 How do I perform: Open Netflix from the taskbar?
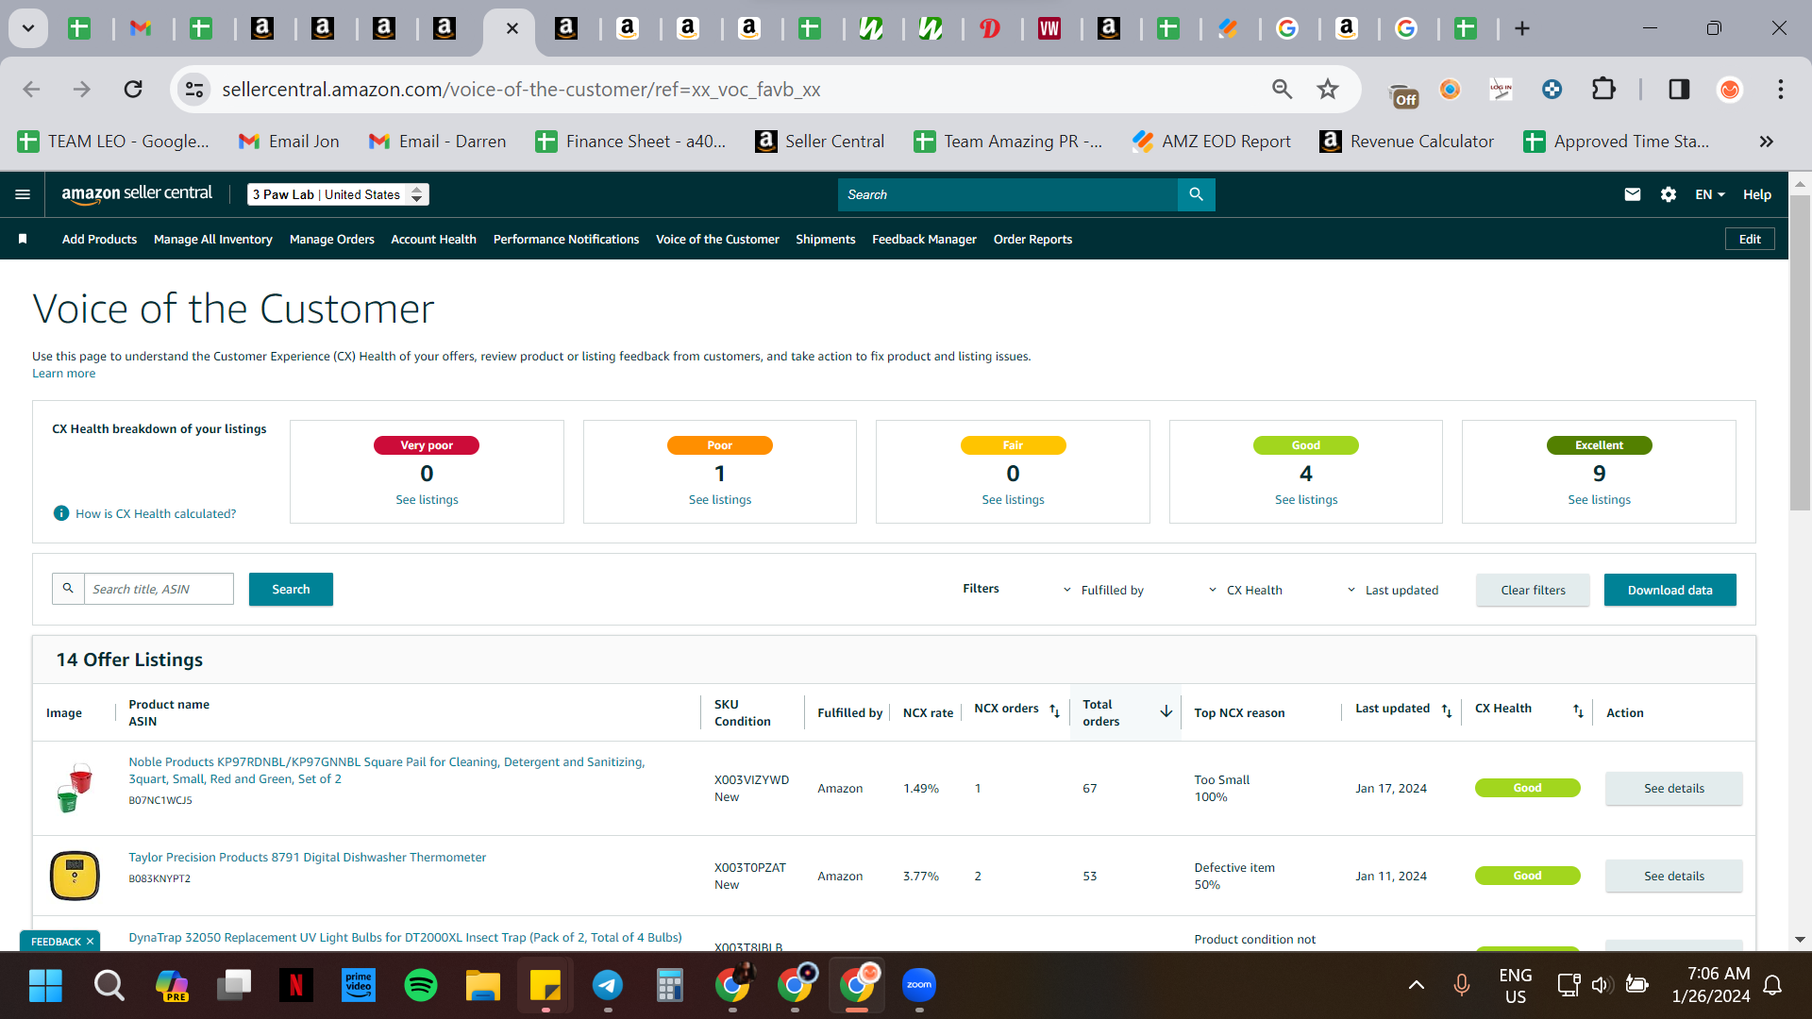(296, 985)
